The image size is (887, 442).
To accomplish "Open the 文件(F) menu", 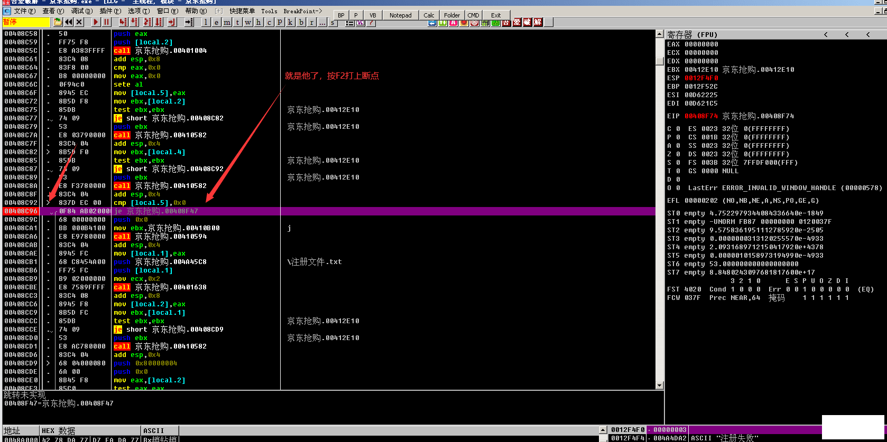I will coord(24,11).
